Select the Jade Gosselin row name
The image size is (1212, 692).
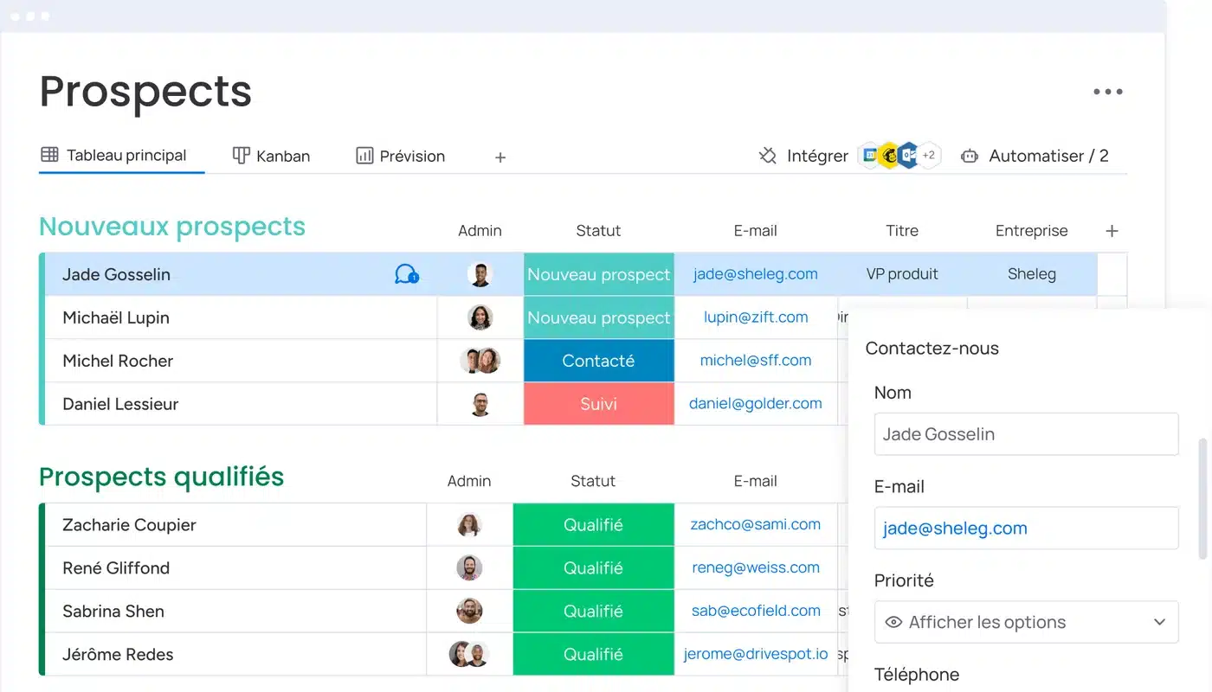tap(116, 274)
